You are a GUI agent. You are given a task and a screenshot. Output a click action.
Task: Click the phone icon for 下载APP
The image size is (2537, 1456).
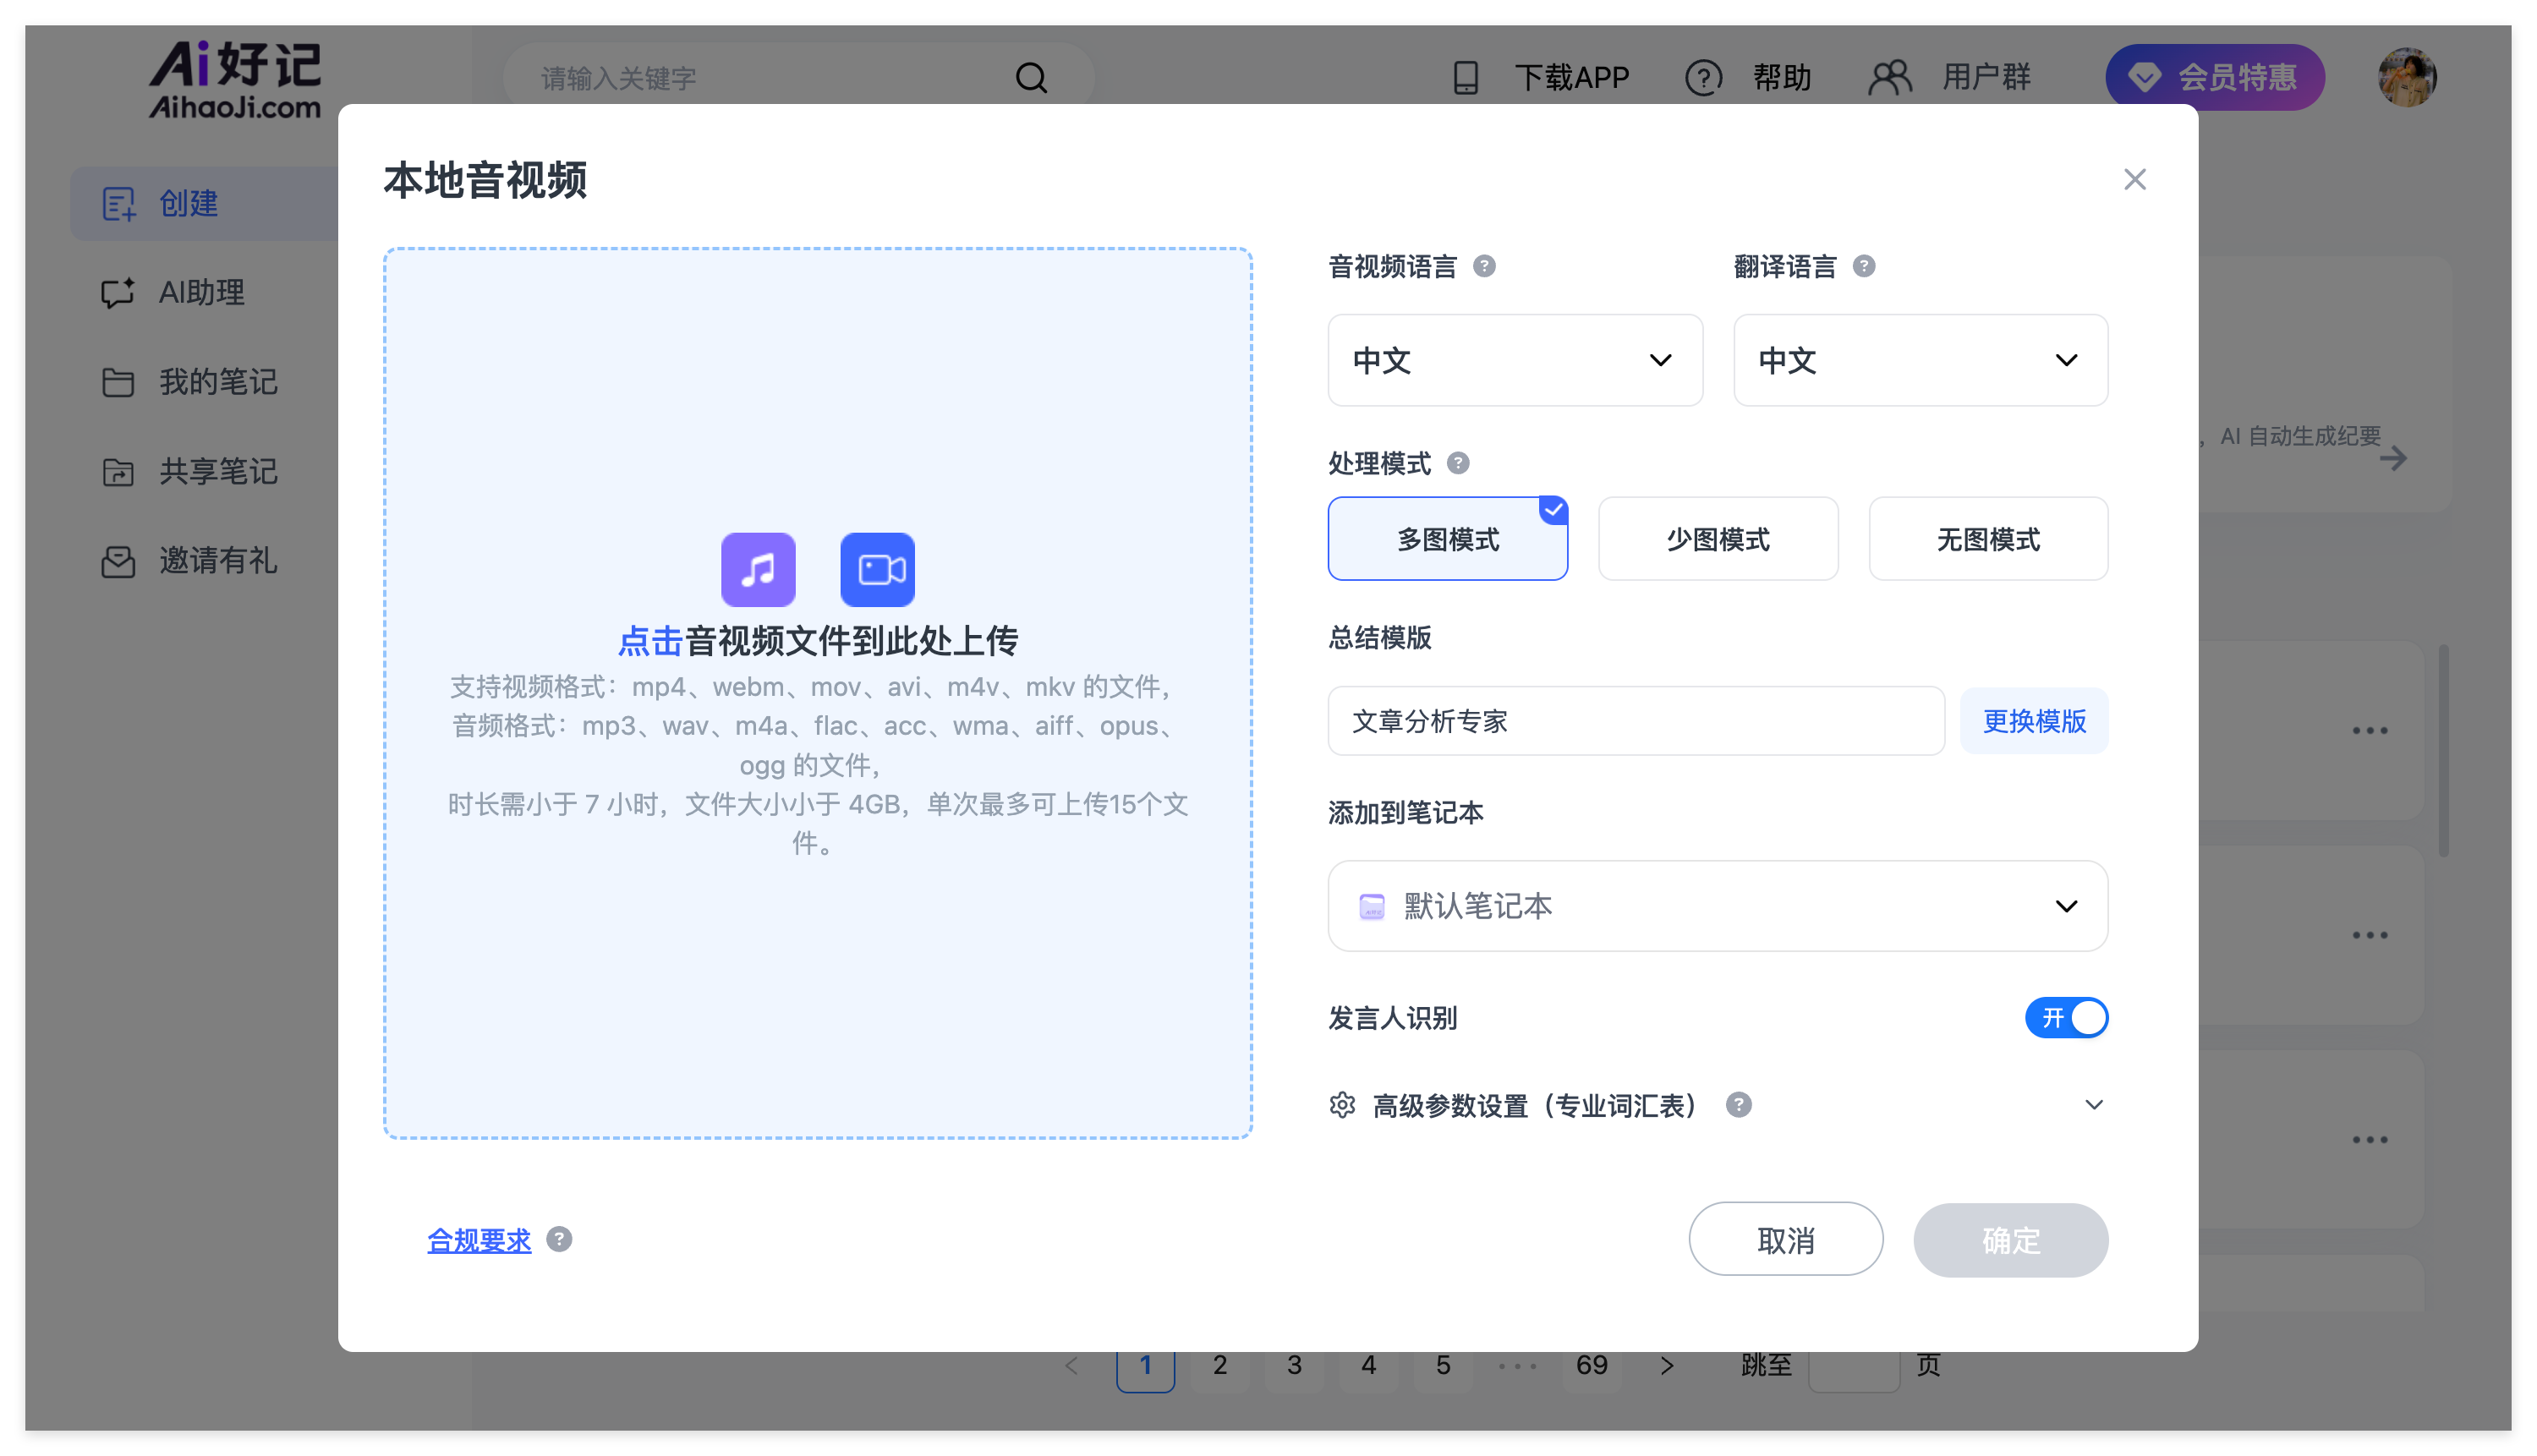click(x=1465, y=77)
